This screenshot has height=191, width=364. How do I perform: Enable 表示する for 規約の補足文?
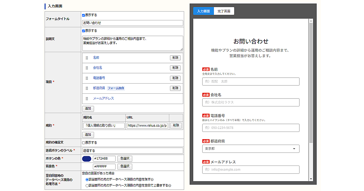[84, 143]
